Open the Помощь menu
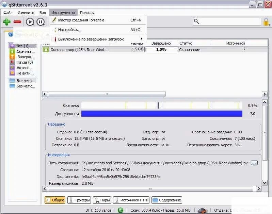The width and height of the screenshot is (272, 214). point(87,13)
